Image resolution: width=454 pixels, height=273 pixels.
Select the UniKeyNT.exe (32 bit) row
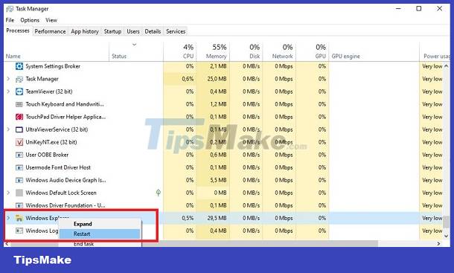pos(223,142)
